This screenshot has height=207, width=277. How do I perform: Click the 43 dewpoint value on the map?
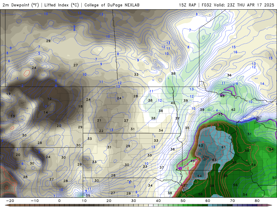coord(178,169)
